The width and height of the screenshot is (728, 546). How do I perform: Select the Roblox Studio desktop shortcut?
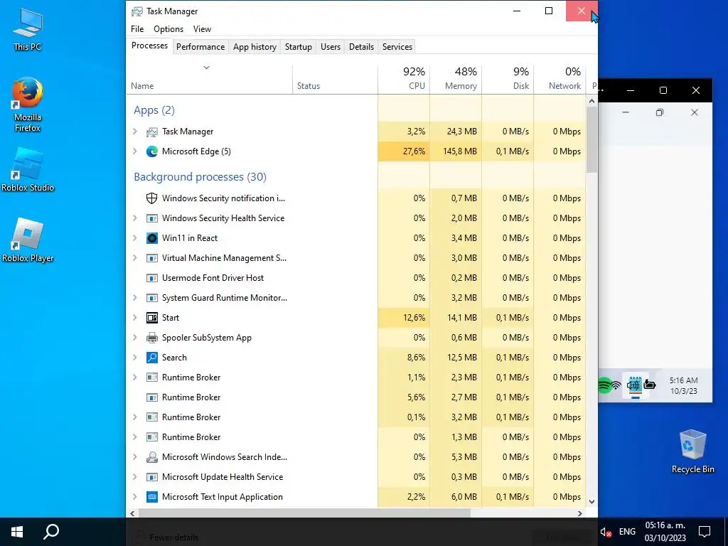tap(28, 169)
